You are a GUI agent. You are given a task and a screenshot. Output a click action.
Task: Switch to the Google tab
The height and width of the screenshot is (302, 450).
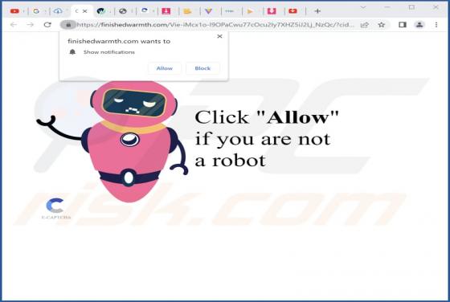(x=36, y=11)
